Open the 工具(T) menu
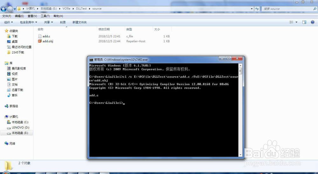 [x=45, y=16]
